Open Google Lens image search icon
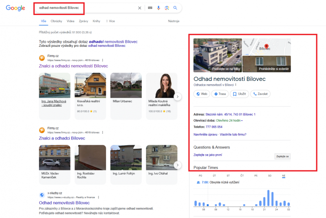Image resolution: width=326 pixels, height=218 pixels. (x=167, y=8)
